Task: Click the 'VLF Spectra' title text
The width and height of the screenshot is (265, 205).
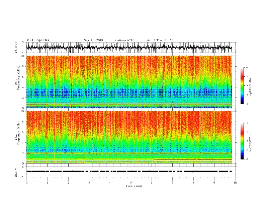Action: click(38, 40)
